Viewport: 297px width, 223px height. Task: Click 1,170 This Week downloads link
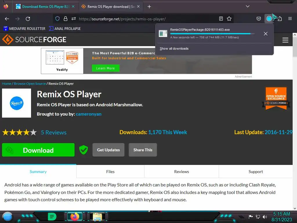168,132
